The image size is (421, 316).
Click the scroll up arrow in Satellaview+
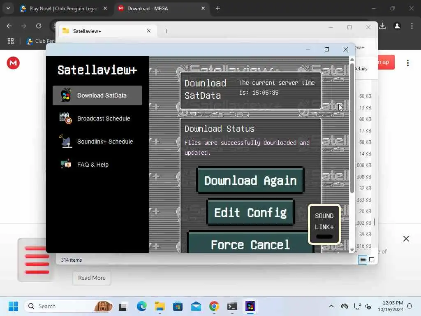coord(352,59)
